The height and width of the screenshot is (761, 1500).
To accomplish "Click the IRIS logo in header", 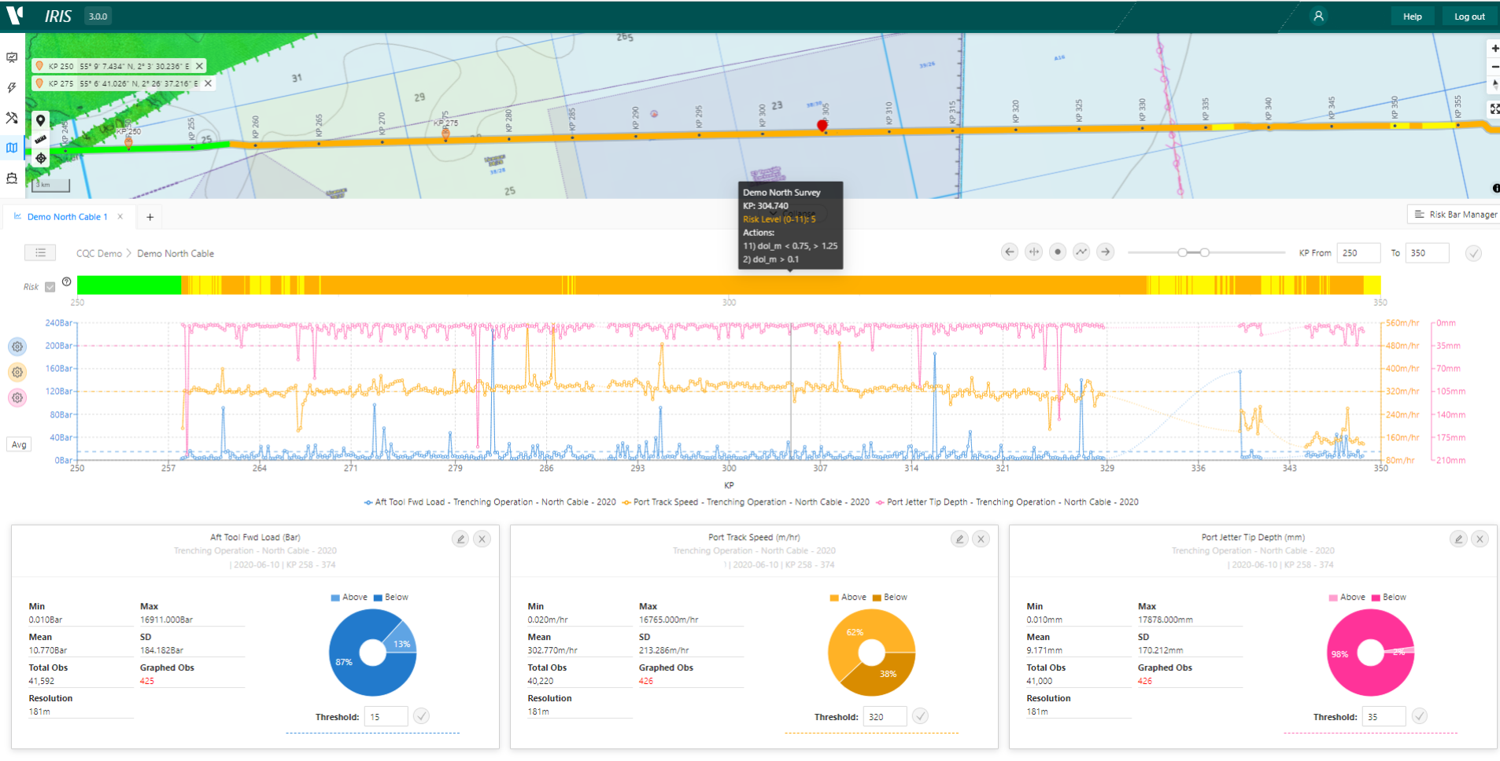I will (x=58, y=17).
